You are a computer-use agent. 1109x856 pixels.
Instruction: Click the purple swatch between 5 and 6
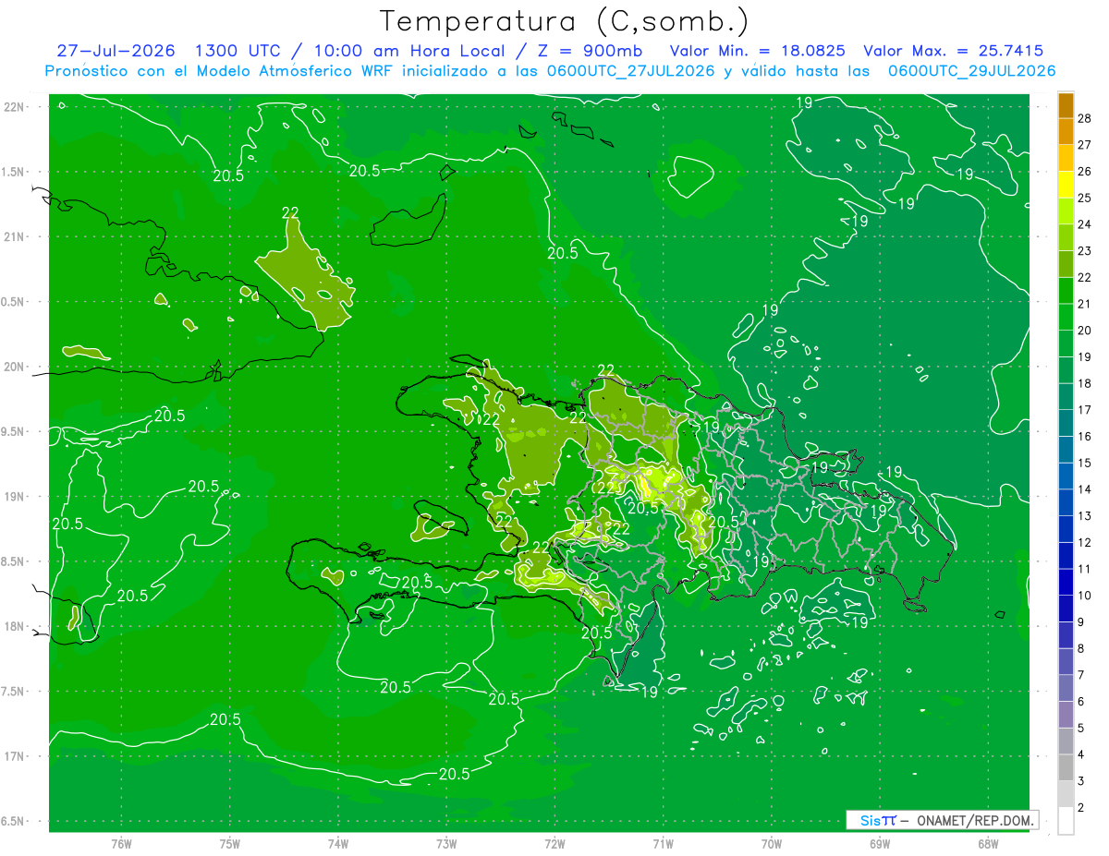click(x=1066, y=715)
